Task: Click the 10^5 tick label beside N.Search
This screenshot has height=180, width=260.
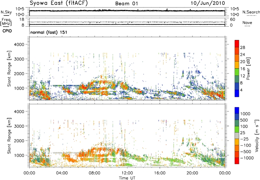Action: pos(234,9)
